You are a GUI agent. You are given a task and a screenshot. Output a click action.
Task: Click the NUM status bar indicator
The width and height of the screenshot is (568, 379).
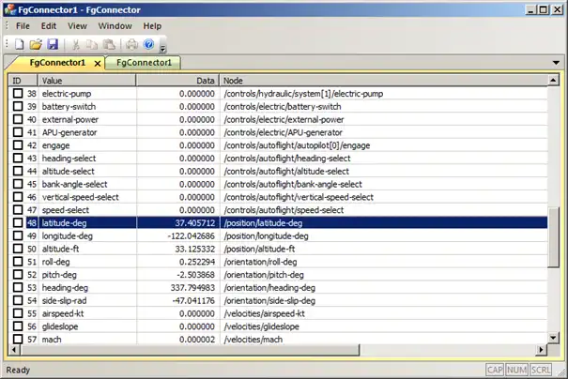(x=517, y=370)
